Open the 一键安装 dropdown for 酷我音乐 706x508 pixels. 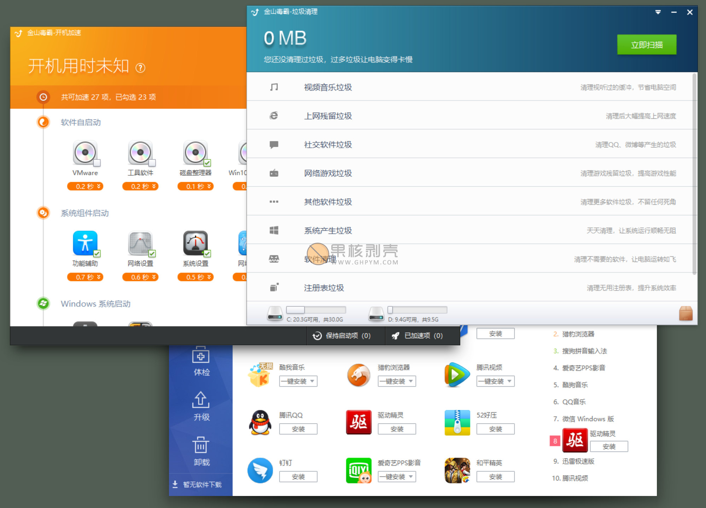pyautogui.click(x=298, y=381)
